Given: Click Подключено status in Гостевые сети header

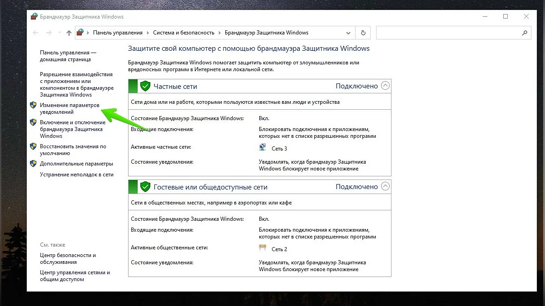Looking at the screenshot, I should click(x=357, y=186).
